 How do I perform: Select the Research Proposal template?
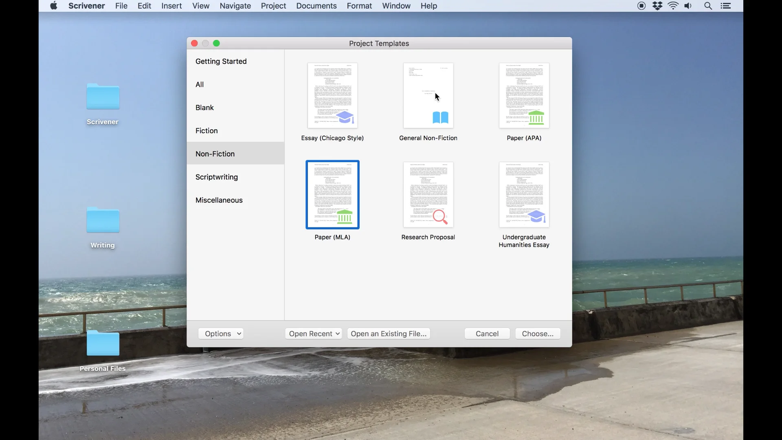click(x=428, y=195)
